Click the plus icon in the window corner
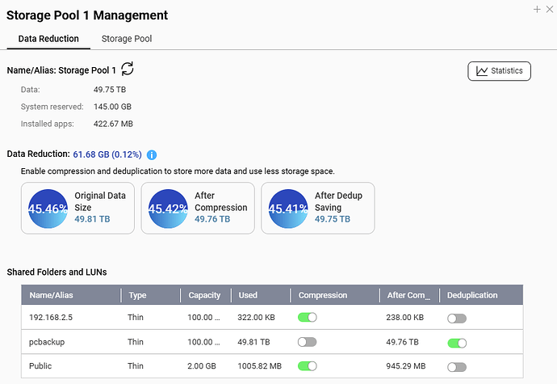Screen dimensions: 557x384 tap(537, 9)
